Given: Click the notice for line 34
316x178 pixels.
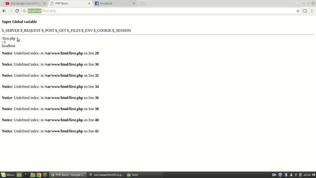Looking at the screenshot, I should [50, 87].
